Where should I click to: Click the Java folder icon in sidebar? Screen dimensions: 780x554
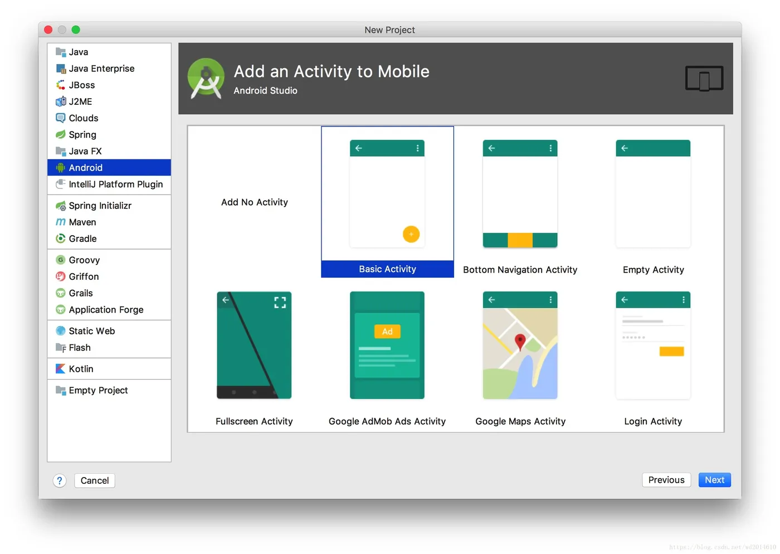(x=61, y=52)
